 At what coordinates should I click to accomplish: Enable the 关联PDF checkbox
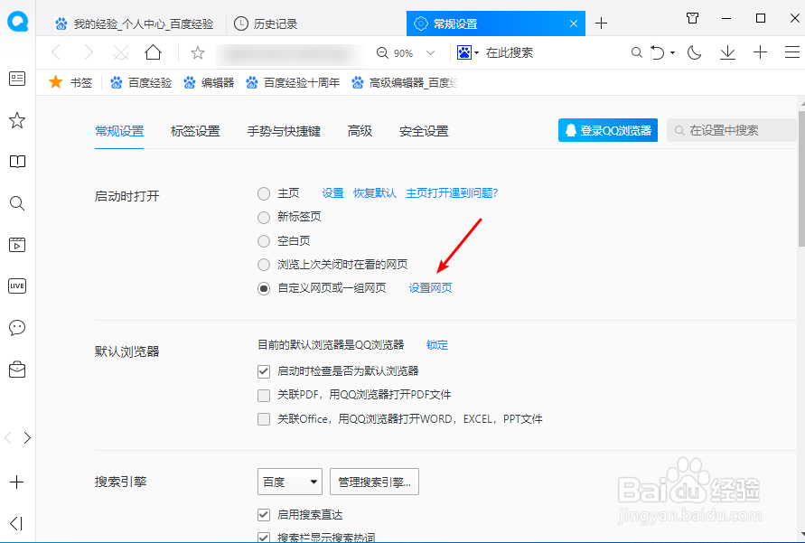pyautogui.click(x=263, y=395)
